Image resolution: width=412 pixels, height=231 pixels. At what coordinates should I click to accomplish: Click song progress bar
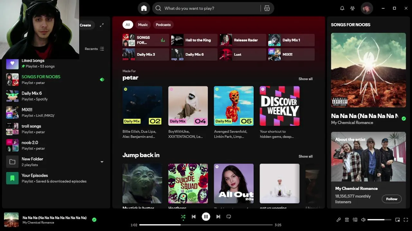206,225
